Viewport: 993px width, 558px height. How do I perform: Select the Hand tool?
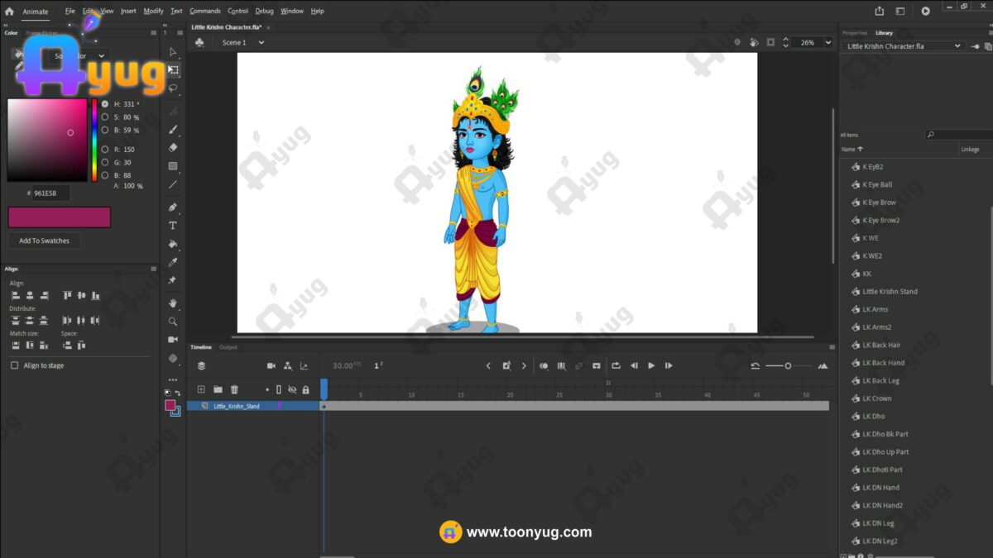pyautogui.click(x=173, y=303)
